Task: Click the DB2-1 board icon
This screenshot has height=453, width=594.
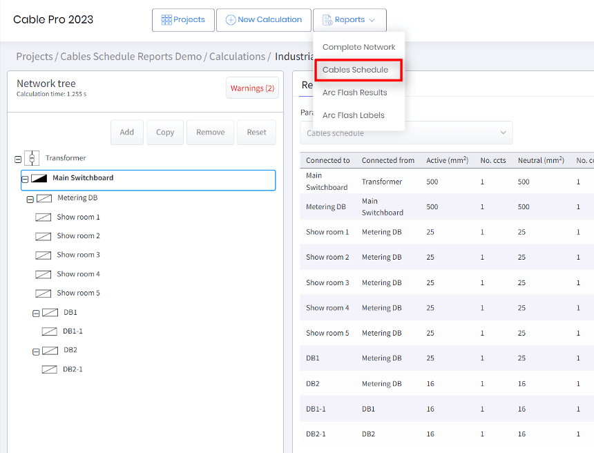Action: point(49,369)
